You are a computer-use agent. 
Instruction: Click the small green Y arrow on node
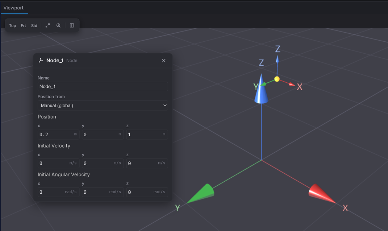(x=263, y=84)
